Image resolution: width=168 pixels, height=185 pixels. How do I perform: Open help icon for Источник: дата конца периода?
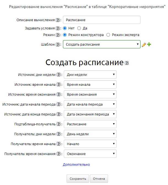[59, 114]
